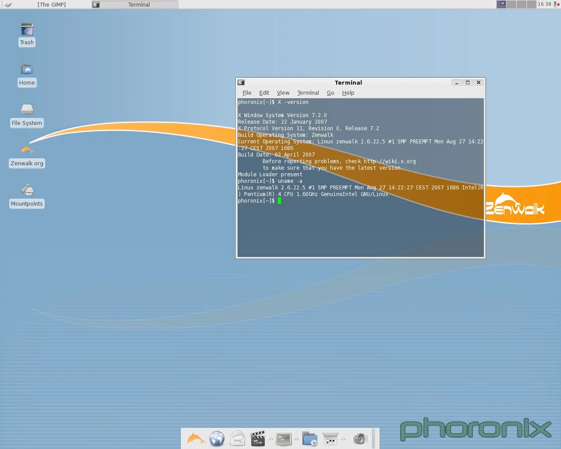This screenshot has height=449, width=561.
Task: Switch to the second workspace in the pager
Action: (511, 4)
